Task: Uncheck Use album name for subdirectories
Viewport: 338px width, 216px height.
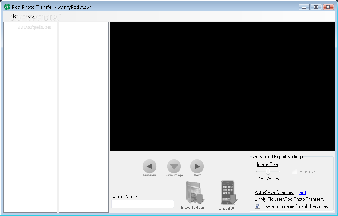Action: coord(258,206)
